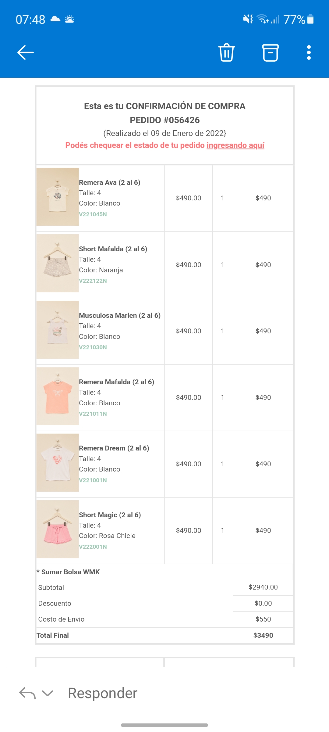The image size is (329, 732).
Task: Open product code V221045N link
Action: pyautogui.click(x=93, y=214)
